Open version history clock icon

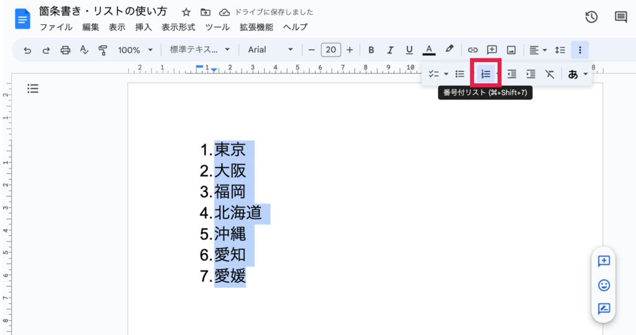591,17
